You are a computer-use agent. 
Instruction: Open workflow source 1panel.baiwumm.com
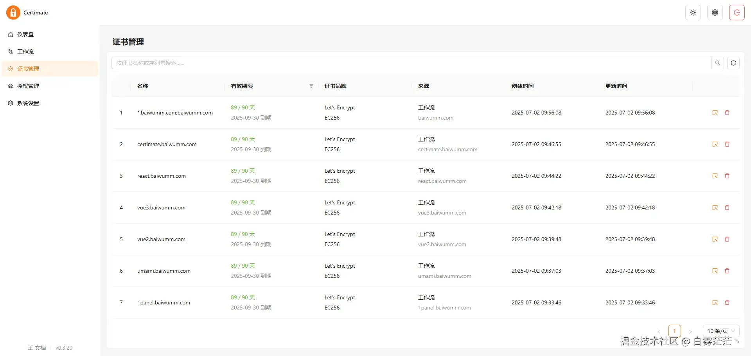pyautogui.click(x=444, y=308)
